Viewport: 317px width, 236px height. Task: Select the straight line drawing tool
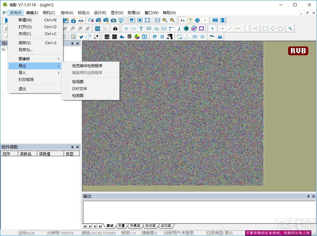pos(230,29)
